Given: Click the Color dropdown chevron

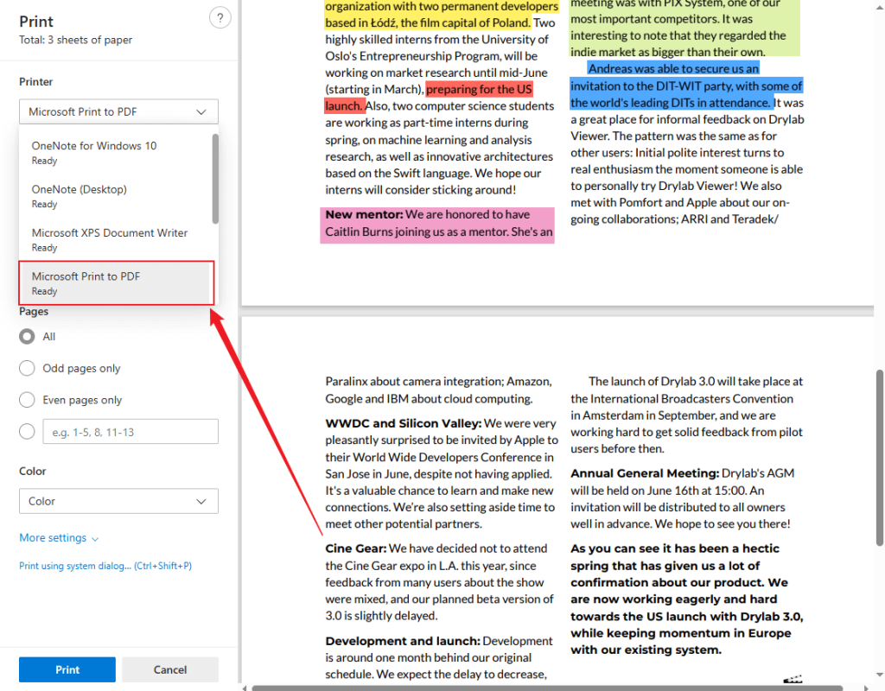Looking at the screenshot, I should pos(202,501).
